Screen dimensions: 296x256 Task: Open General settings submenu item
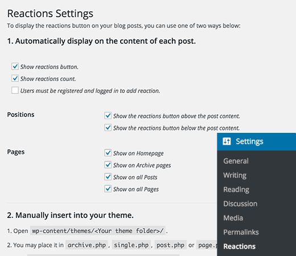(x=236, y=161)
